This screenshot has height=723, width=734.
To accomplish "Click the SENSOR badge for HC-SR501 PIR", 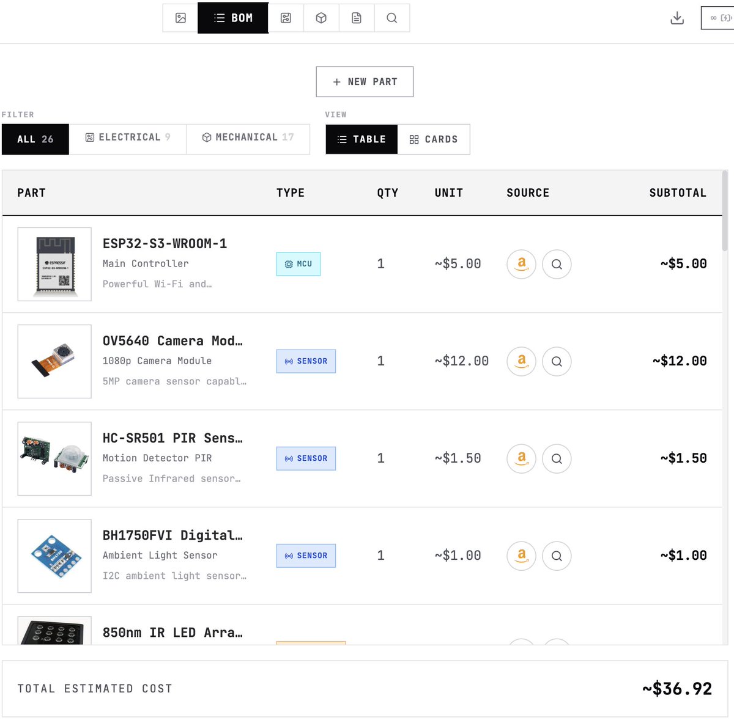I will [x=306, y=458].
